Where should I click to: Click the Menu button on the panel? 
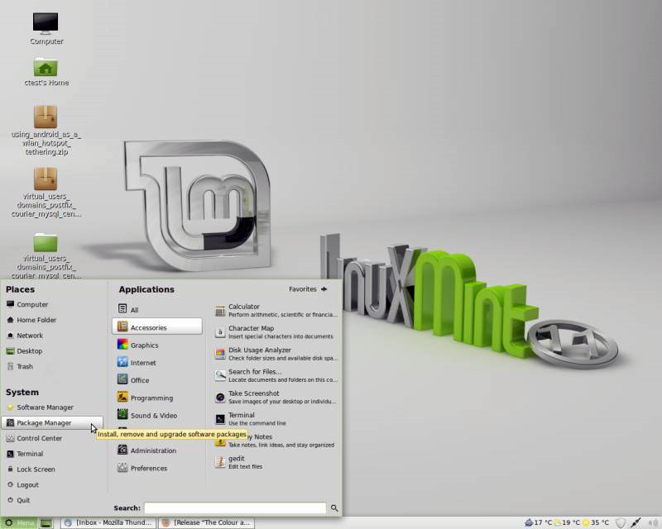[x=19, y=523]
